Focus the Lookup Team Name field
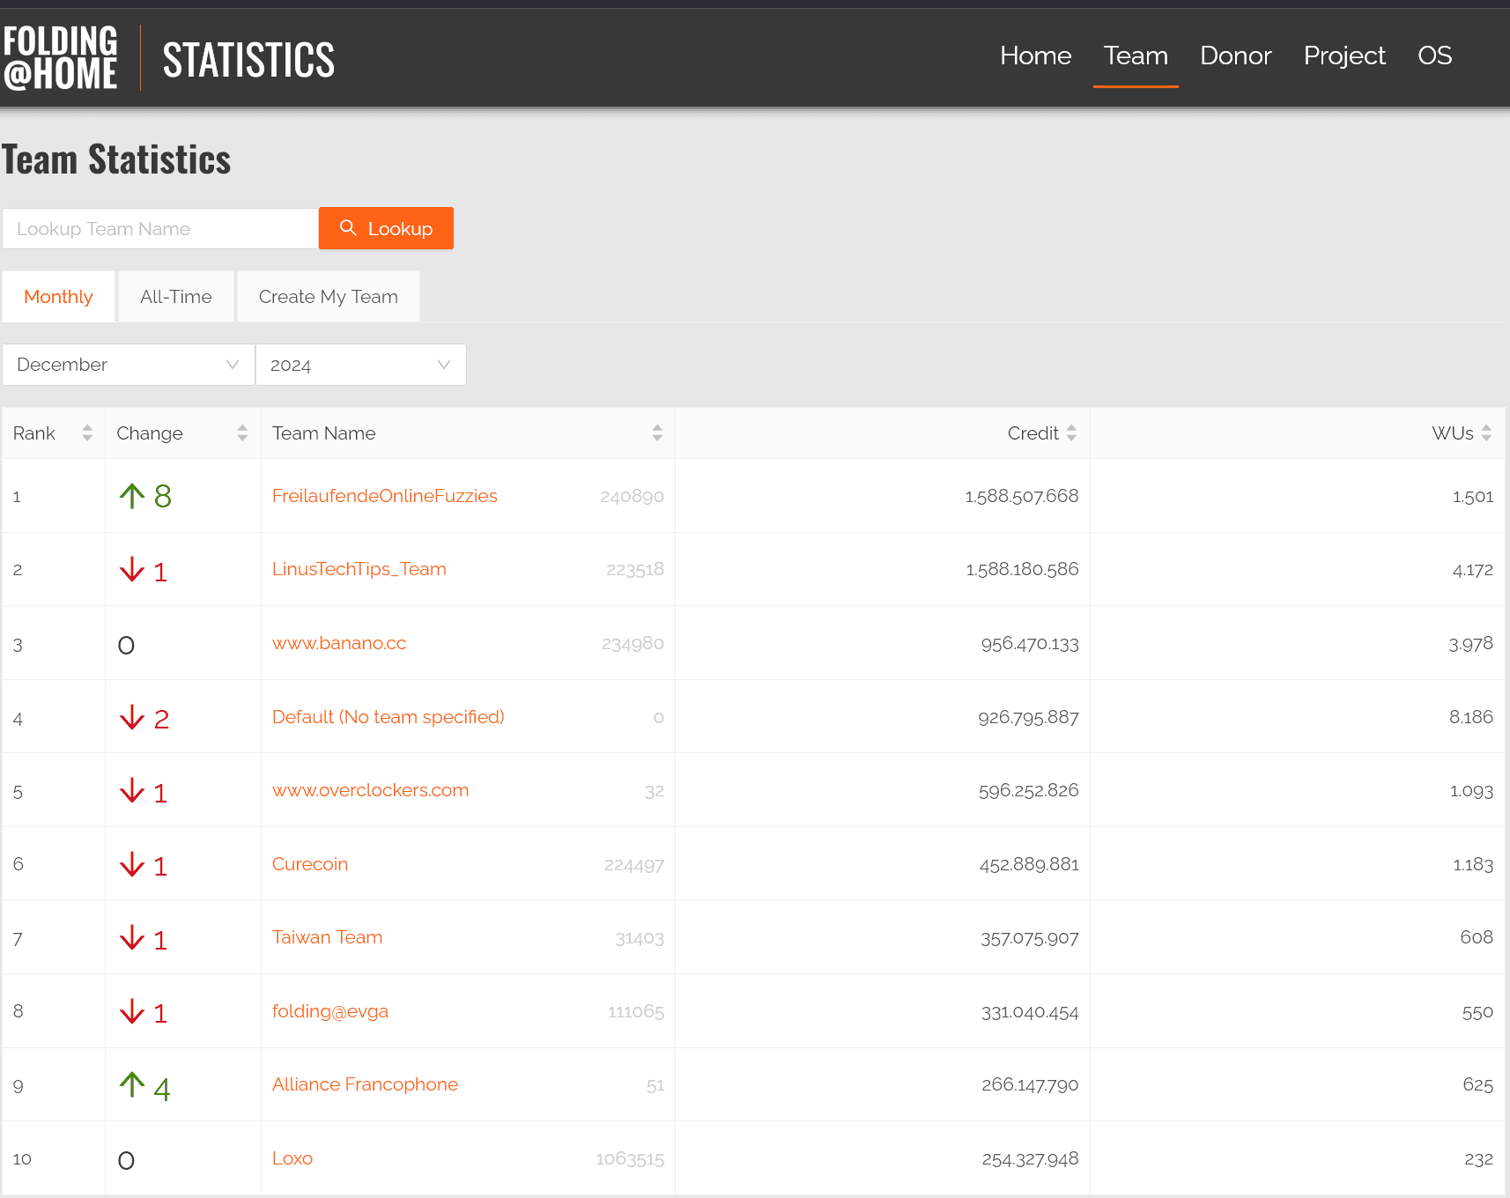Screen dimensions: 1510x1198 coord(160,229)
